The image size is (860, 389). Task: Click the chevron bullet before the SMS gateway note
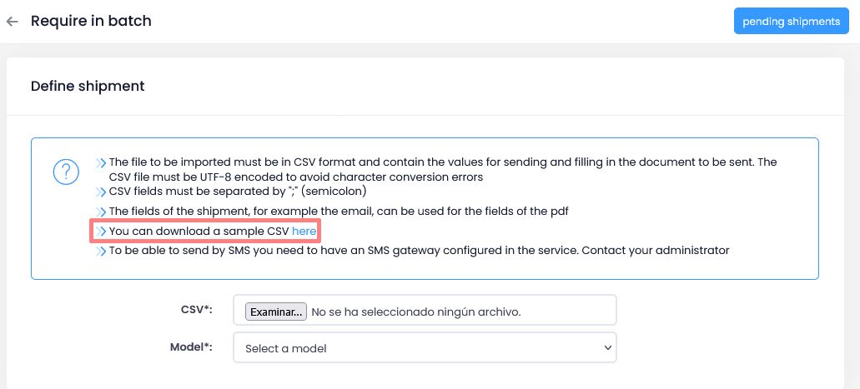click(101, 250)
